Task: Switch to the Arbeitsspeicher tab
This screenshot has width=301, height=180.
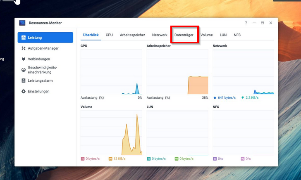Action: click(x=132, y=35)
